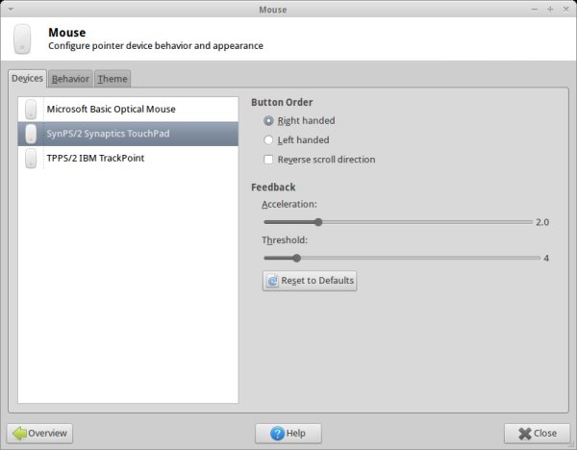Go back to settings Overview

click(39, 434)
